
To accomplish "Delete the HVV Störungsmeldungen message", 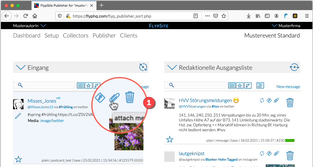I will click(x=290, y=102).
